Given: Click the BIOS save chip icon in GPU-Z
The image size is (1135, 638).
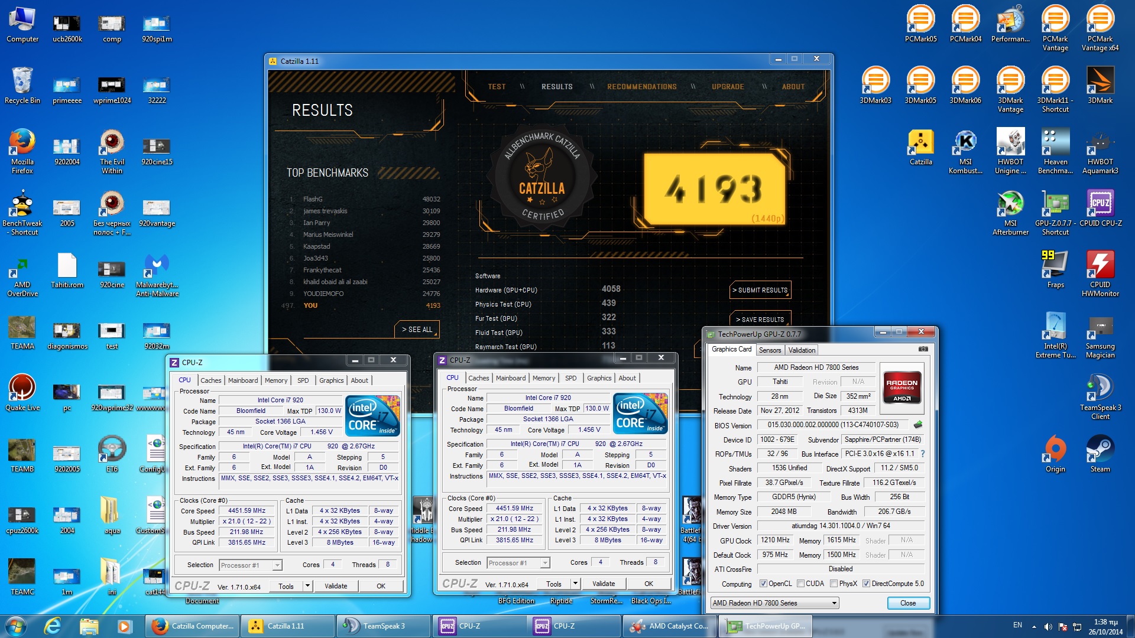Looking at the screenshot, I should 918,424.
